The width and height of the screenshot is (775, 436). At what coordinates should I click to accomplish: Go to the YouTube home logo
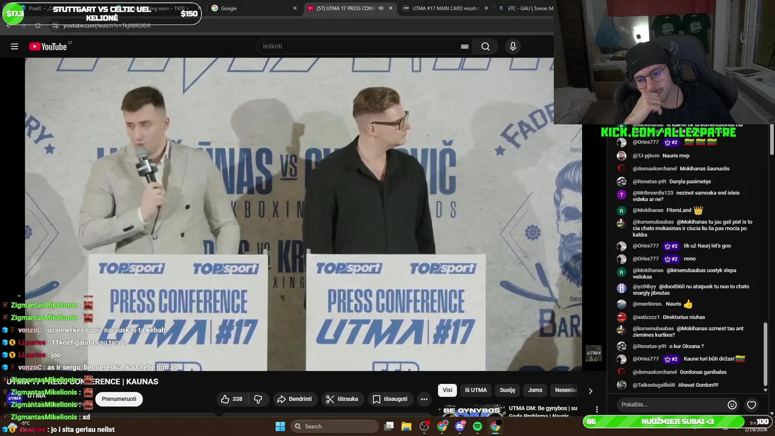coord(48,47)
